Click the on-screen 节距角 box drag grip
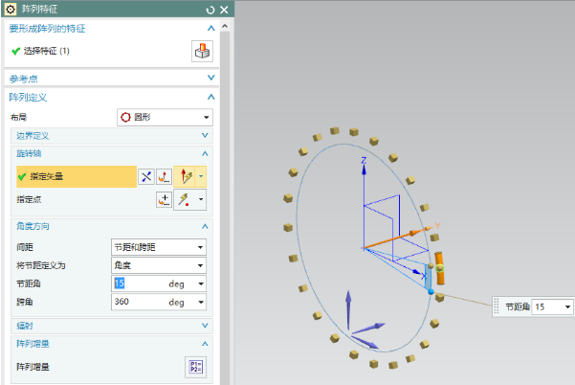The height and width of the screenshot is (385, 575). point(497,306)
